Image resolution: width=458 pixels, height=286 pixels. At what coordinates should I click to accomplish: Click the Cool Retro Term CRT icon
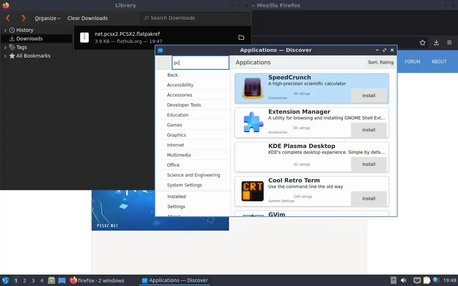click(x=253, y=191)
